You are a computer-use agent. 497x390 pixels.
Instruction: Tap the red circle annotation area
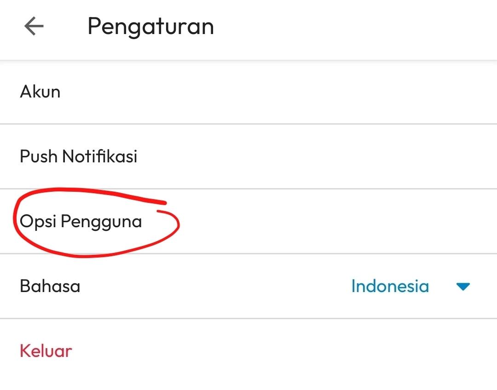tap(92, 222)
